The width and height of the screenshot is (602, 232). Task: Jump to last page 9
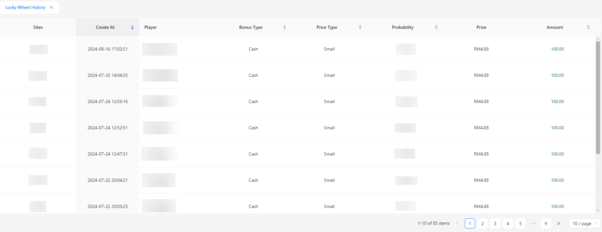546,223
